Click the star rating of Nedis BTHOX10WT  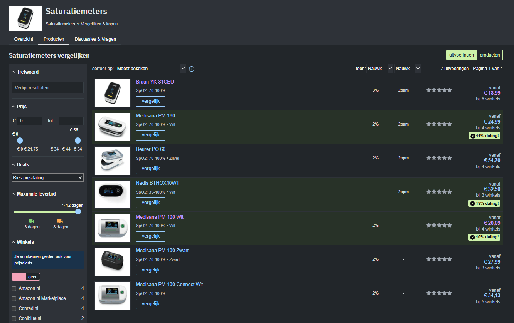coord(439,192)
